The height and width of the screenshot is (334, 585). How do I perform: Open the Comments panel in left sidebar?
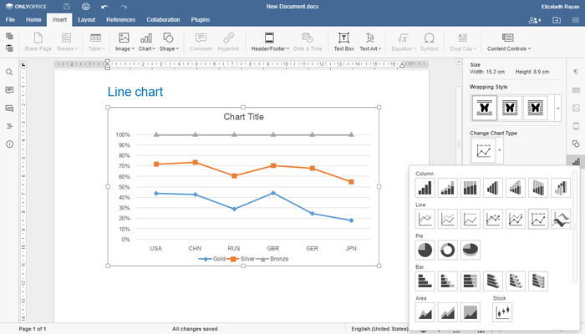(x=9, y=90)
